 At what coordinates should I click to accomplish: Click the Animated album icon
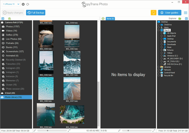pyautogui.click(x=3, y=56)
